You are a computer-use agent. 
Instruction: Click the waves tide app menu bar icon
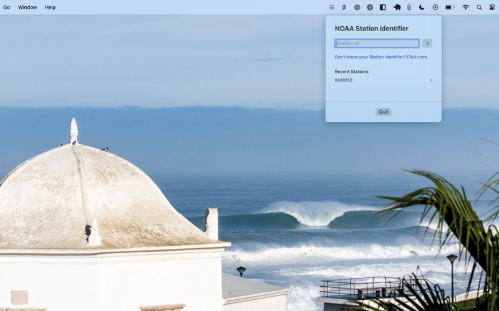pyautogui.click(x=332, y=7)
